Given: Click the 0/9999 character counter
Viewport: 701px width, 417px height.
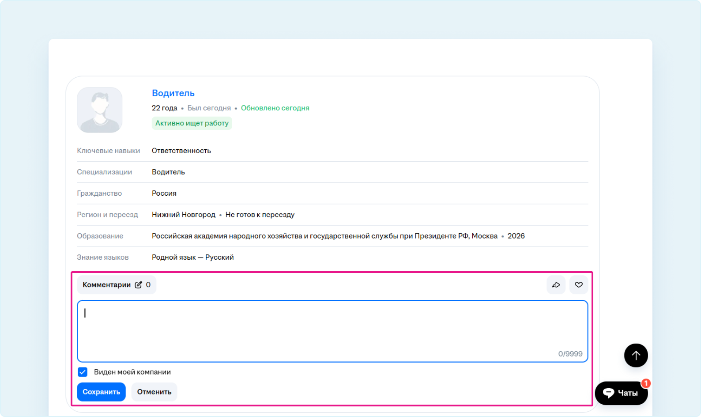Looking at the screenshot, I should tap(570, 354).
